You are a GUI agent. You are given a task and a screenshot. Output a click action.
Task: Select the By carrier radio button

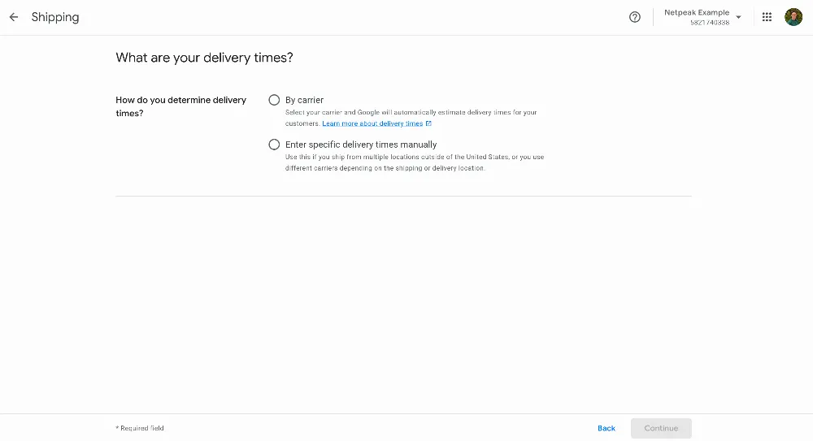pos(274,100)
